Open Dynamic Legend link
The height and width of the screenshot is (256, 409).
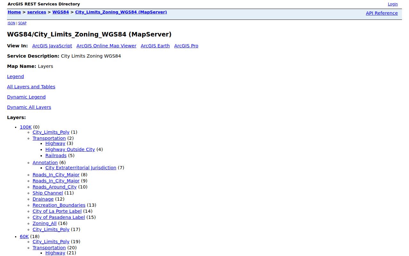[26, 97]
